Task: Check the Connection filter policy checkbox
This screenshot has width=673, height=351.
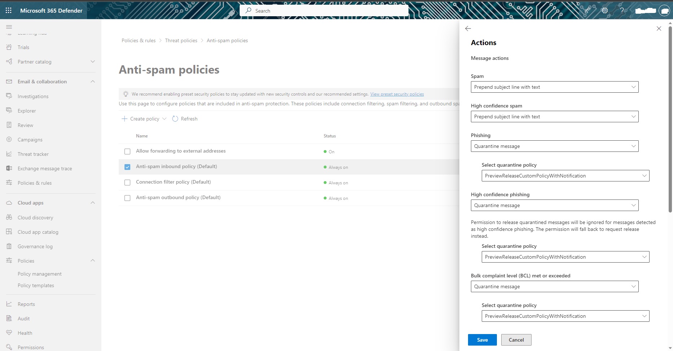Action: coord(127,183)
